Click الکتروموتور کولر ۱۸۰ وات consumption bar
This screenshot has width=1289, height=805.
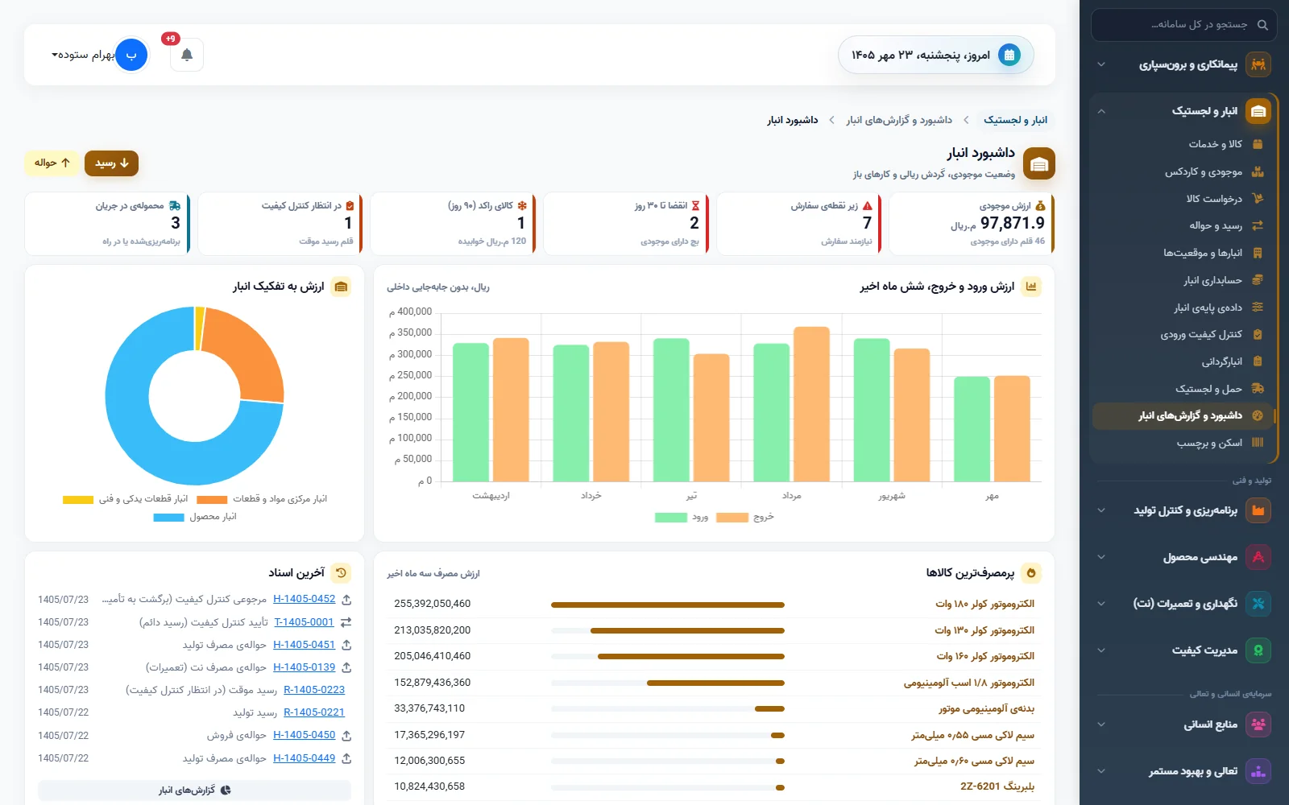click(667, 605)
